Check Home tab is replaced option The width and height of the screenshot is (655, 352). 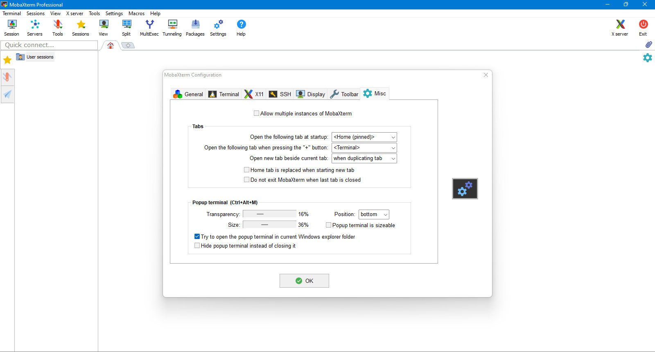(x=246, y=170)
